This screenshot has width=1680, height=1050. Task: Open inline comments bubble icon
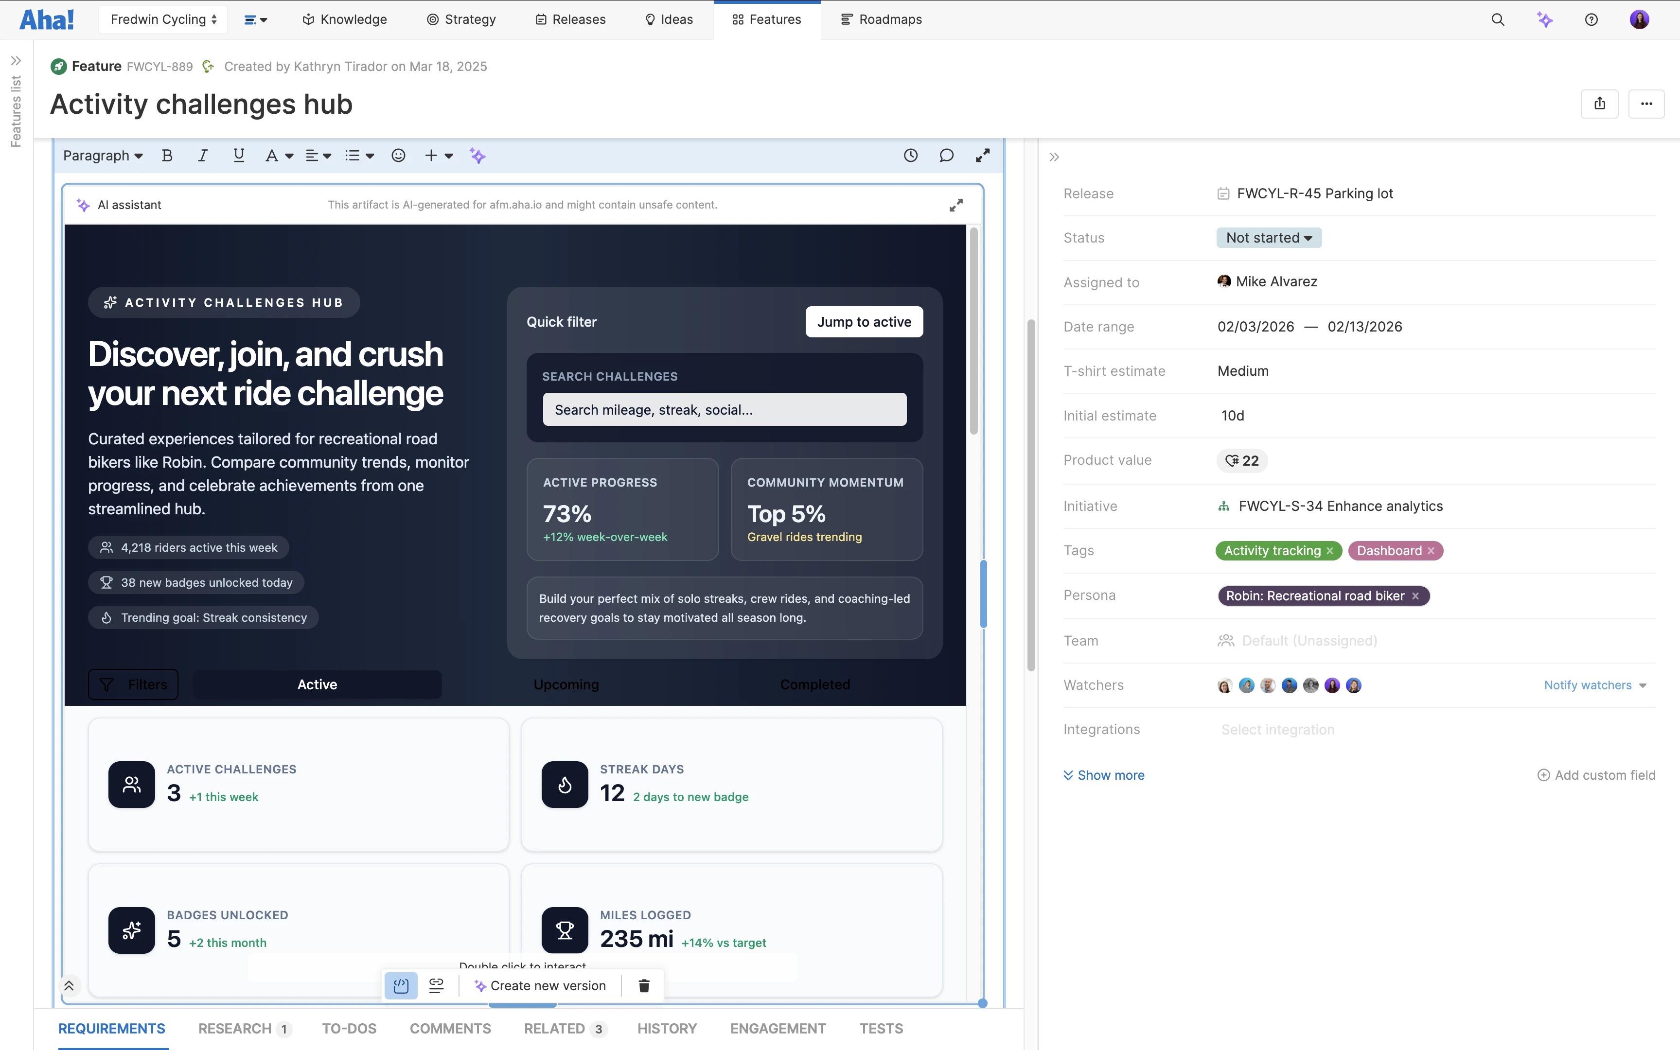tap(946, 156)
